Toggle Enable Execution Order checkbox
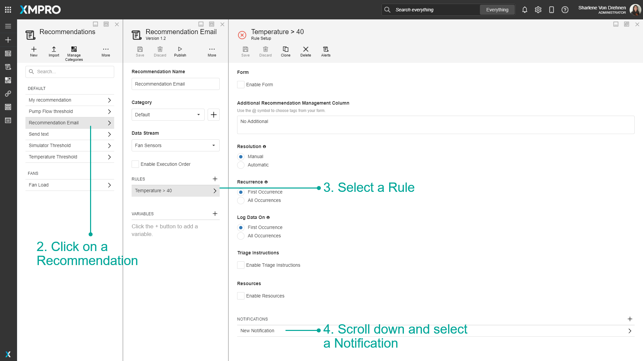 coord(135,164)
